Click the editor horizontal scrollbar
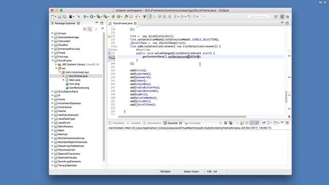Viewport: 329px width, 185px height. coord(182,117)
